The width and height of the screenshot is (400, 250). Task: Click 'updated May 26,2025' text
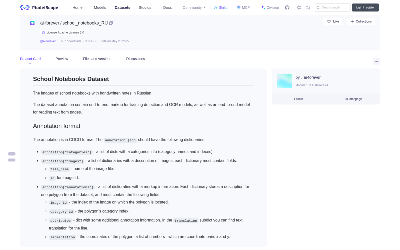114,41
